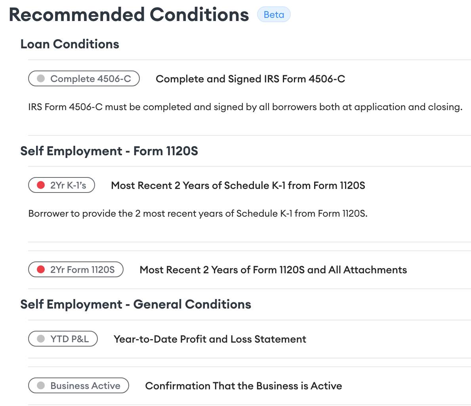471x406 pixels.
Task: Click the Beta badge
Action: (274, 15)
